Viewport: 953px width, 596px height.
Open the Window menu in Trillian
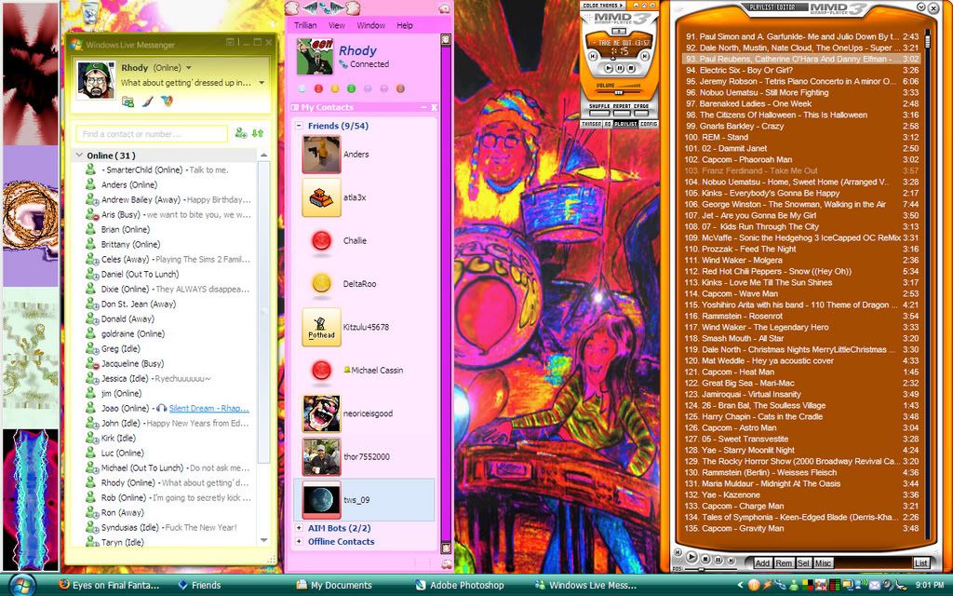pyautogui.click(x=370, y=25)
